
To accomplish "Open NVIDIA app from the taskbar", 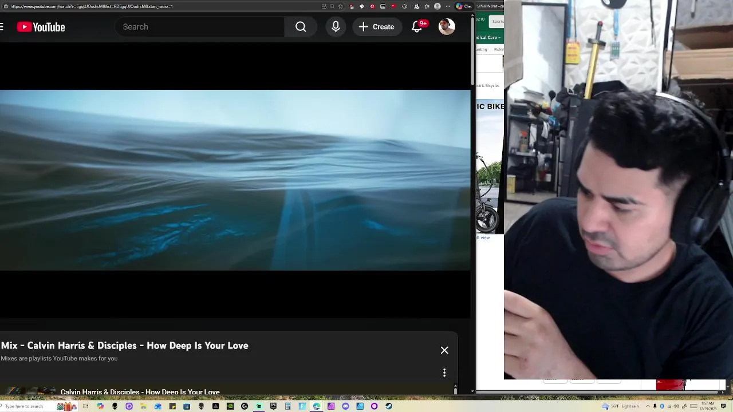I will click(x=230, y=406).
